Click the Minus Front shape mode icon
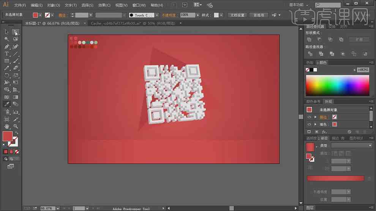This screenshot has width=376, height=211. coord(320,39)
